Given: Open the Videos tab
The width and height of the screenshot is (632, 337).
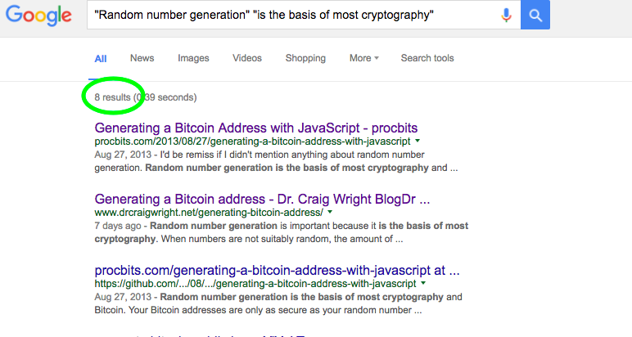Looking at the screenshot, I should pyautogui.click(x=247, y=58).
